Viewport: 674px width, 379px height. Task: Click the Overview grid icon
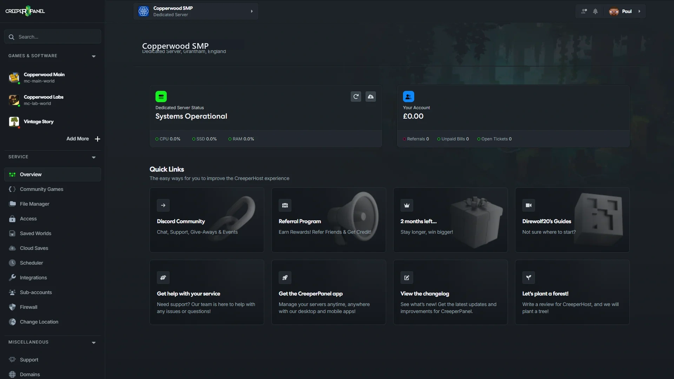click(12, 174)
